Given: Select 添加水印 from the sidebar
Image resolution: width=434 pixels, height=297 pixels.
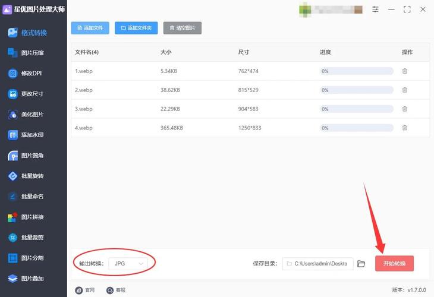Looking at the screenshot, I should [x=33, y=135].
